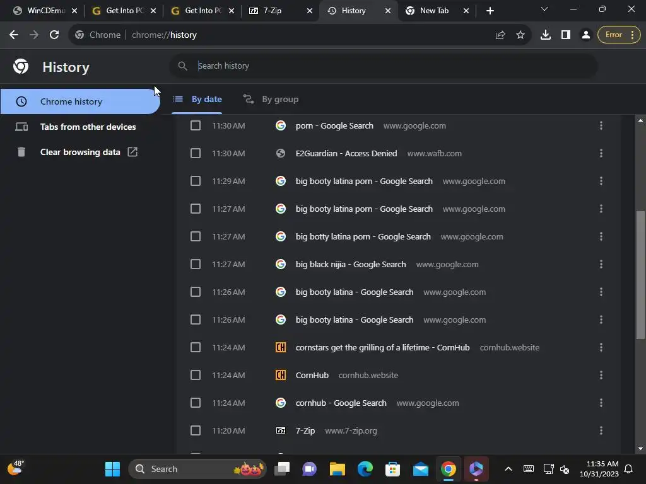Open a new tab with plus button
This screenshot has width=646, height=484.
click(490, 11)
